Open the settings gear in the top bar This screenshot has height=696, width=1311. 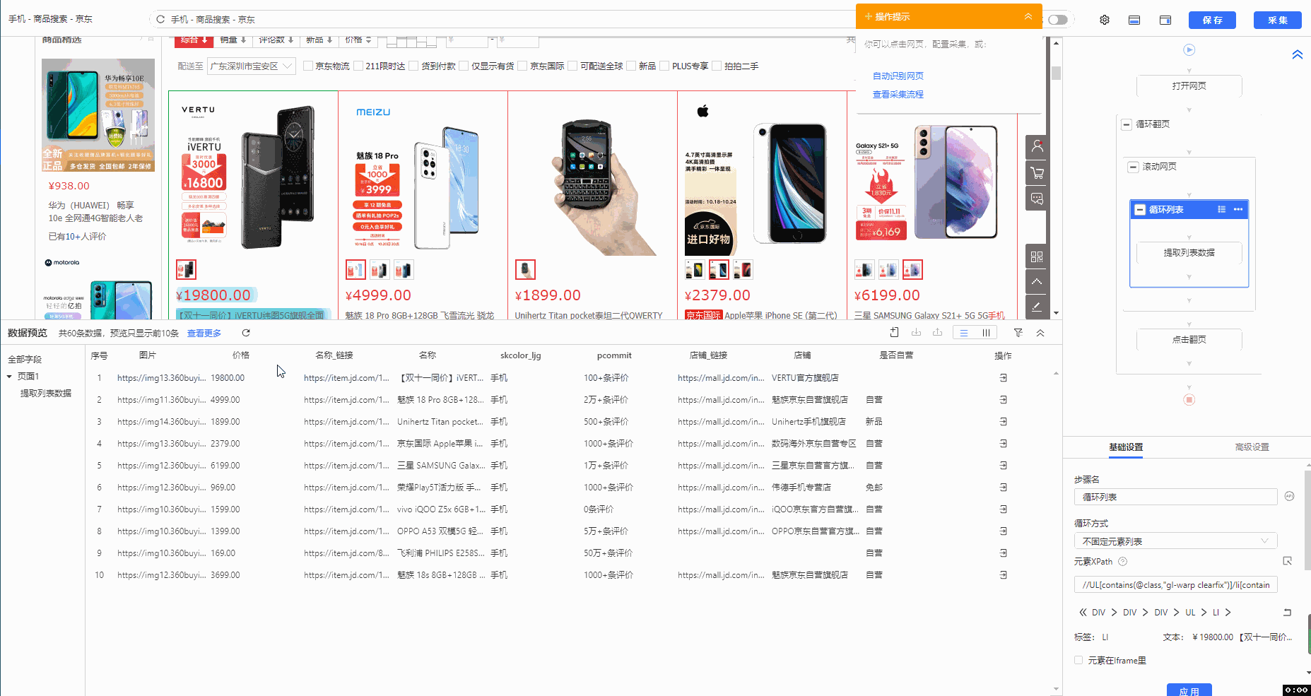coord(1105,20)
